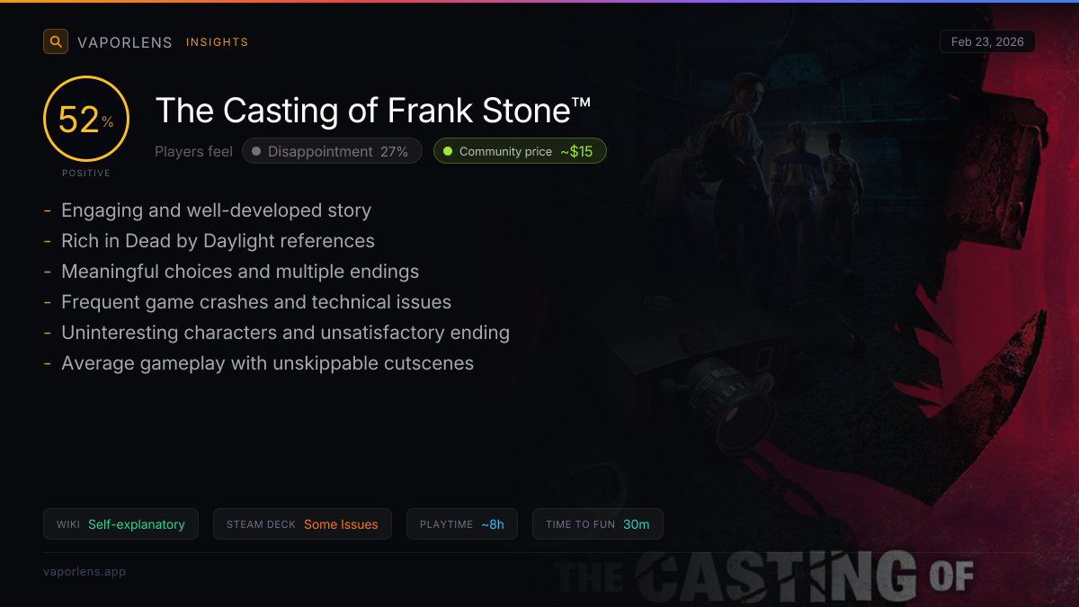Click the green dot beside Community price
The width and height of the screenshot is (1079, 607).
448,152
